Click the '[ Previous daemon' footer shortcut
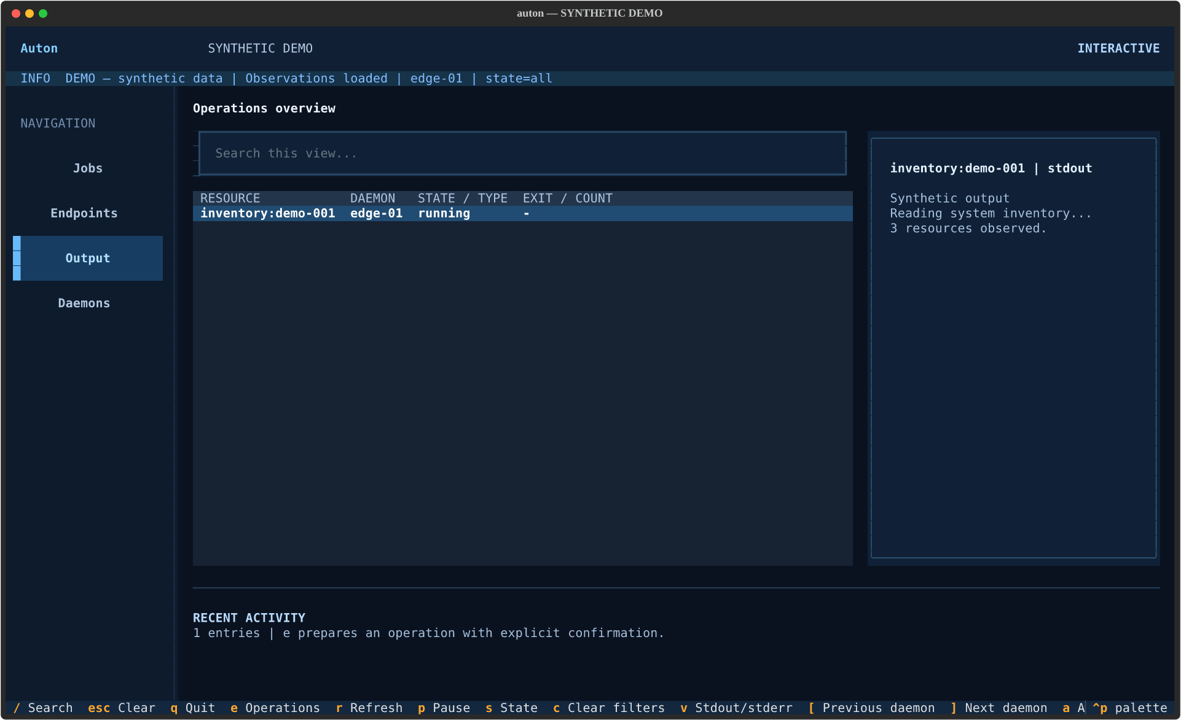The width and height of the screenshot is (1181, 720). tap(871, 708)
